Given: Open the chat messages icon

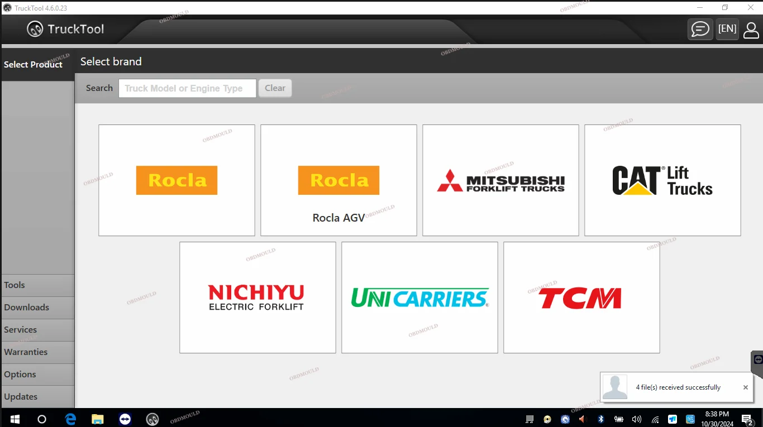Looking at the screenshot, I should click(700, 28).
